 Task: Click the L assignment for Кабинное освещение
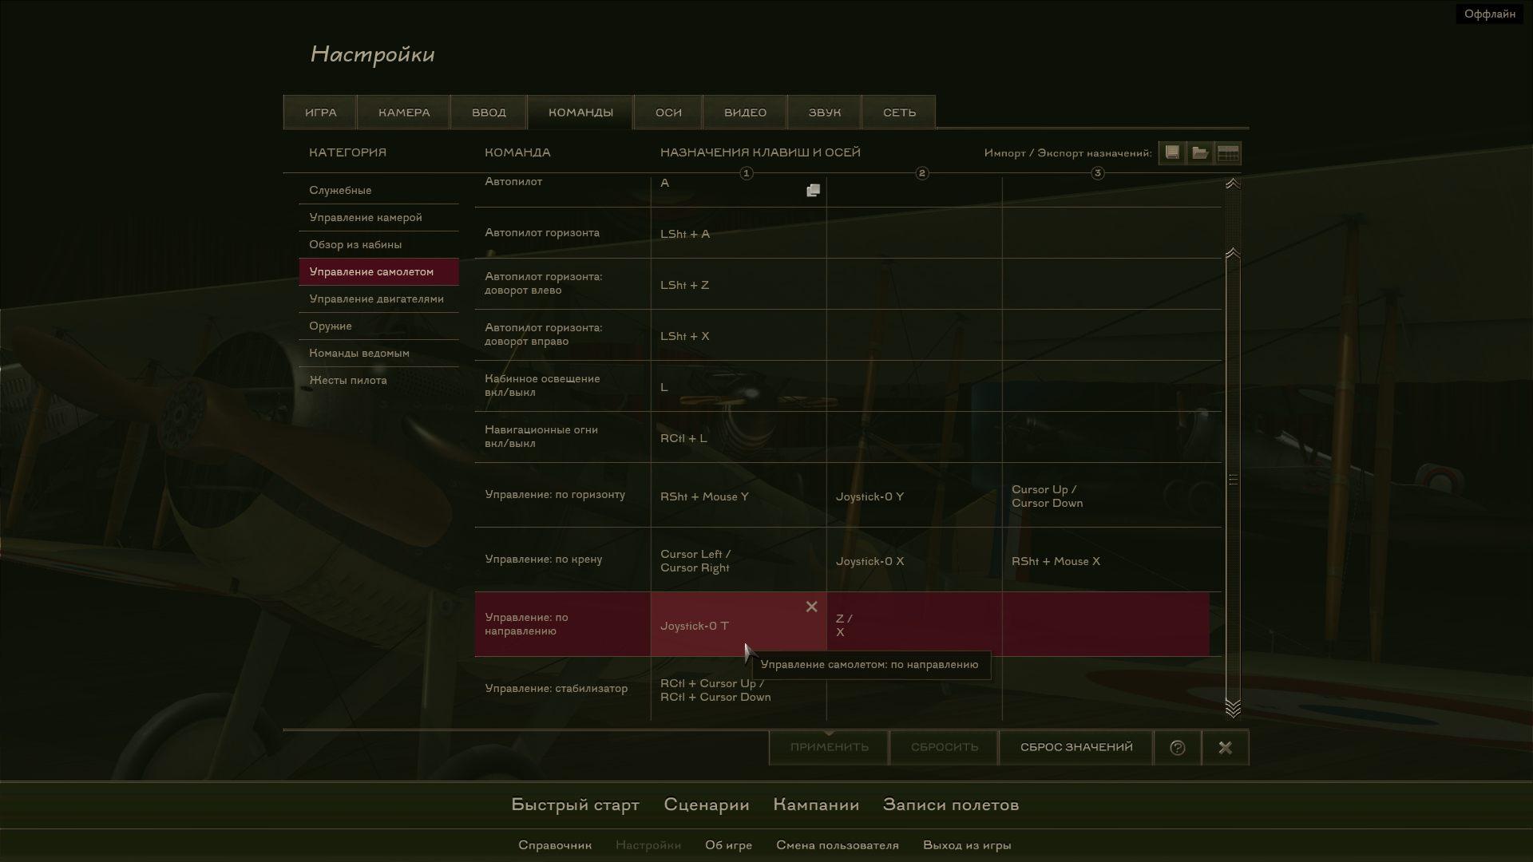click(739, 386)
